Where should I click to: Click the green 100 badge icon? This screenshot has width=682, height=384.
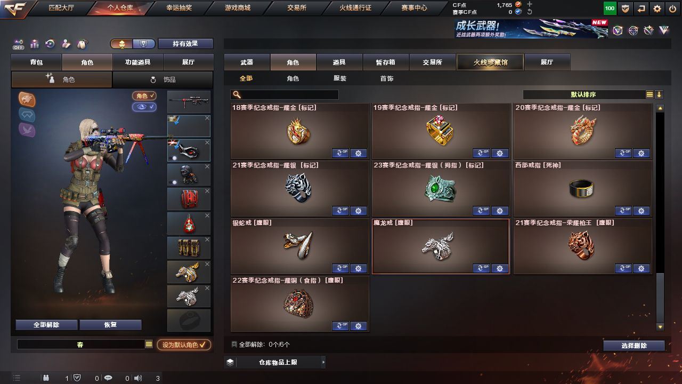pyautogui.click(x=610, y=9)
